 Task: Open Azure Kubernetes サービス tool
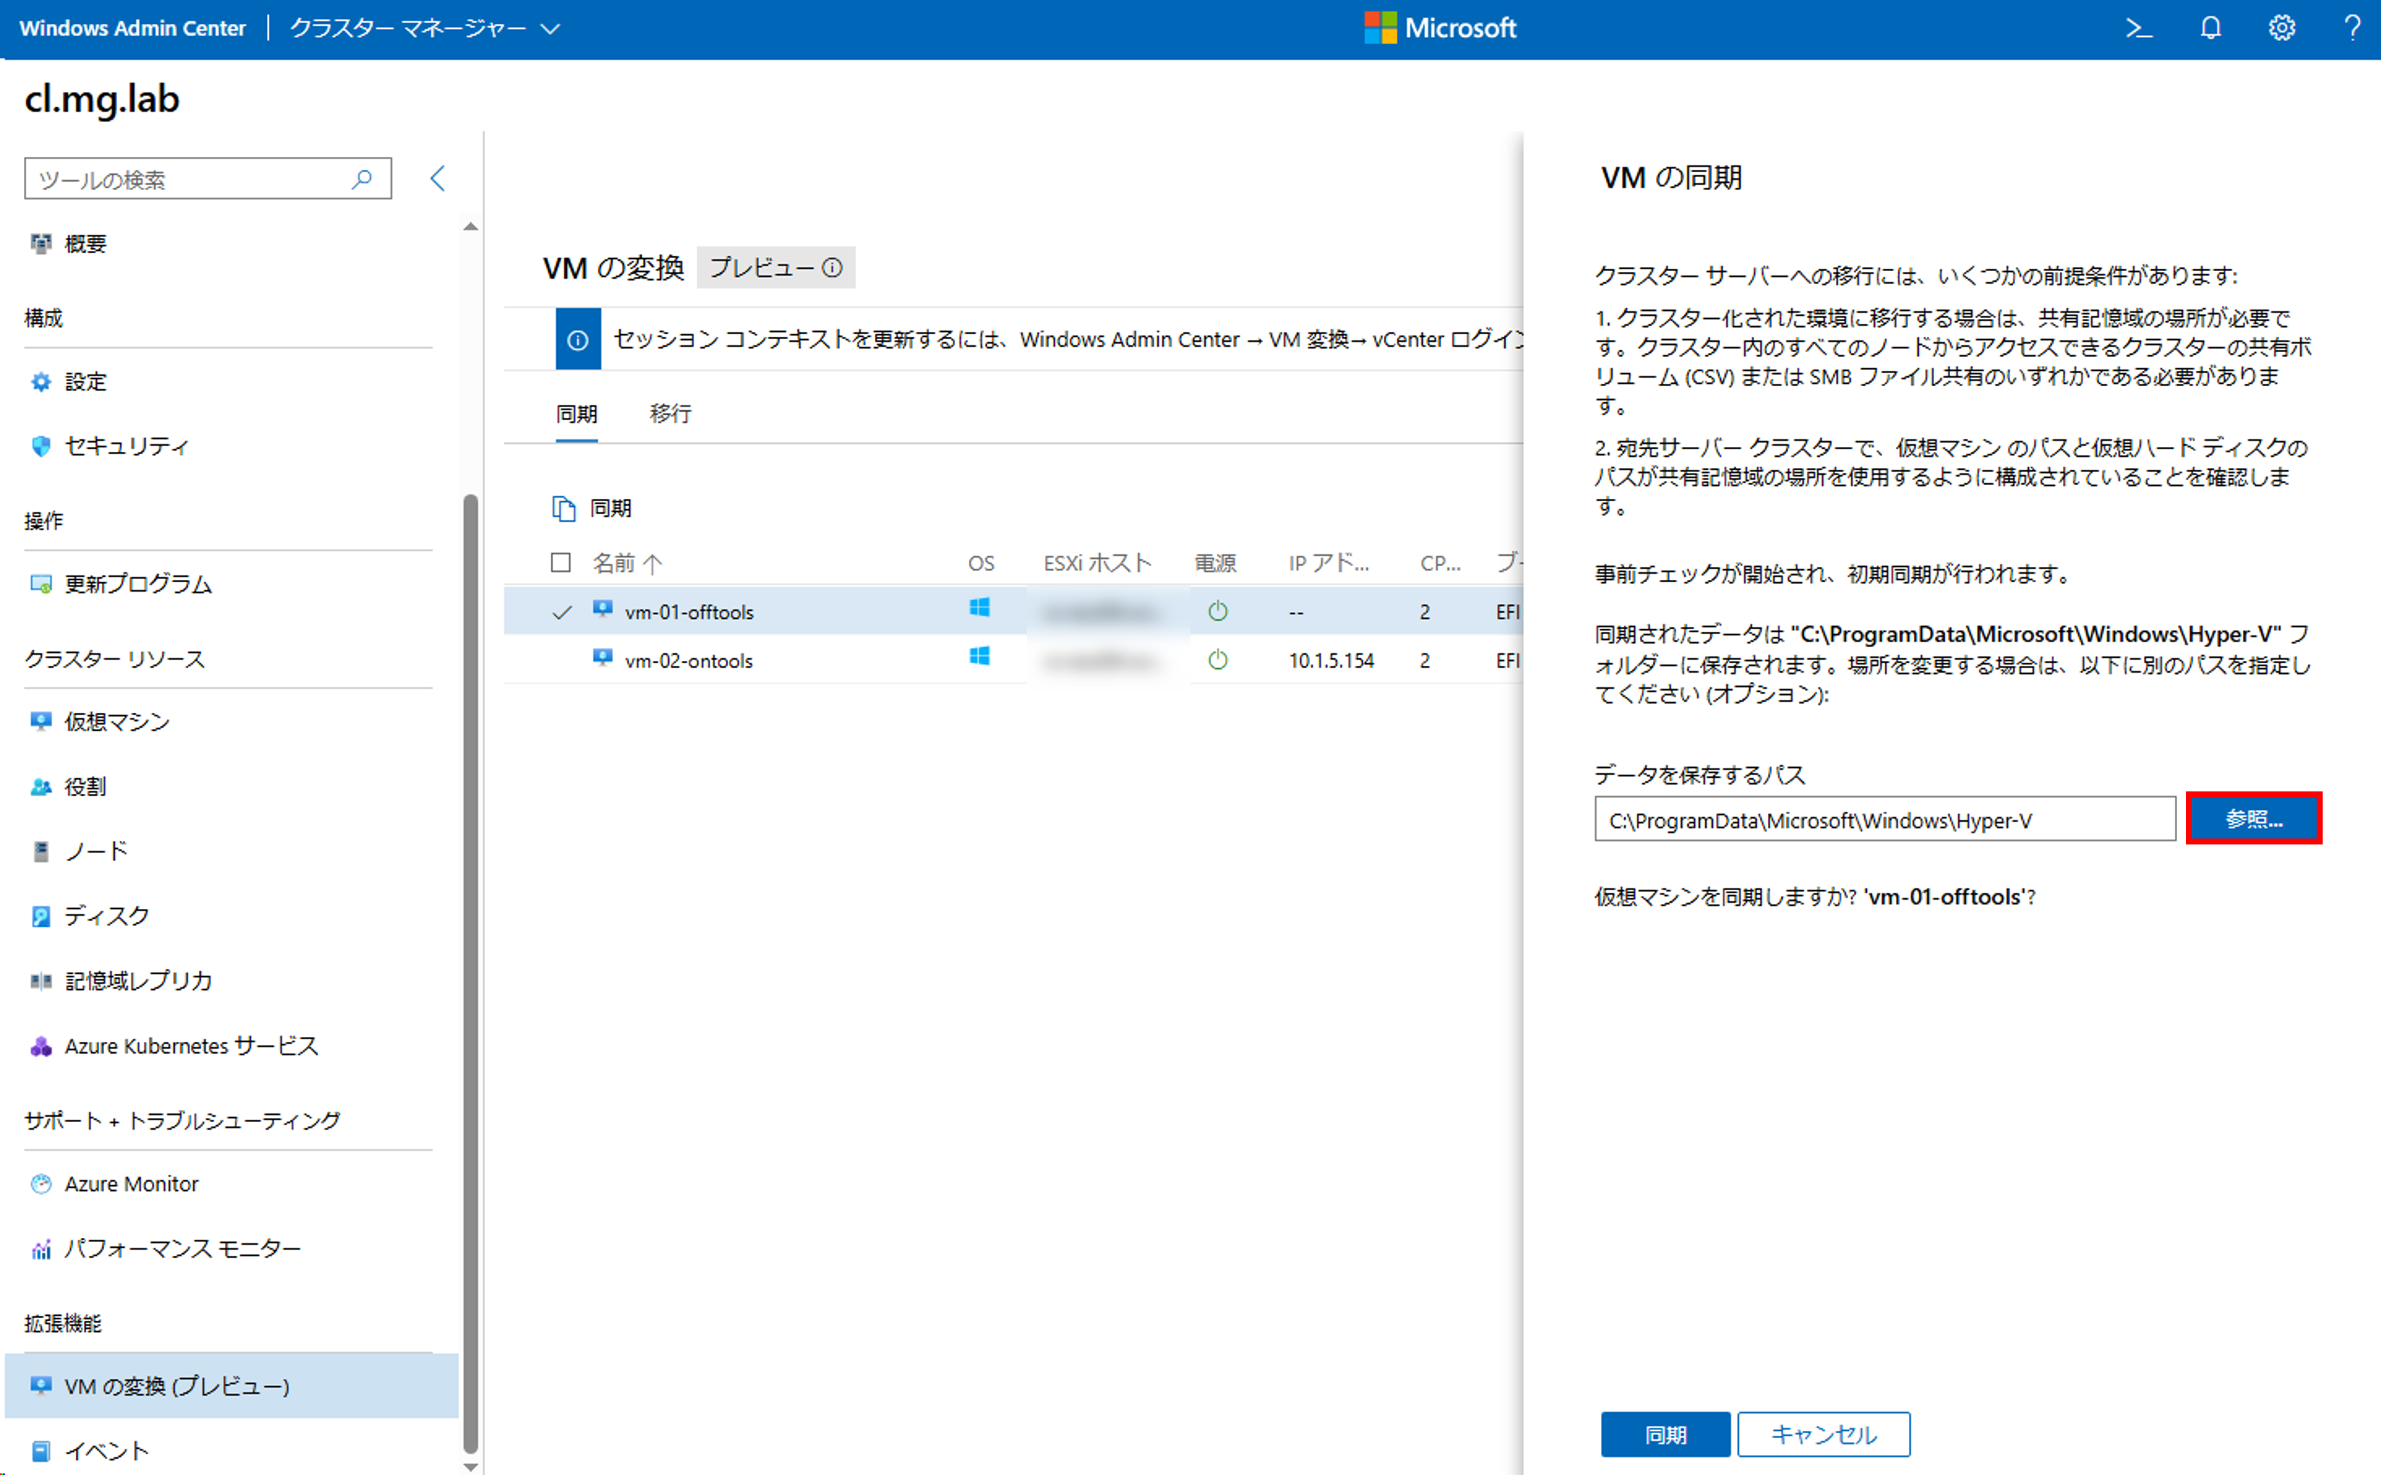click(x=191, y=1046)
